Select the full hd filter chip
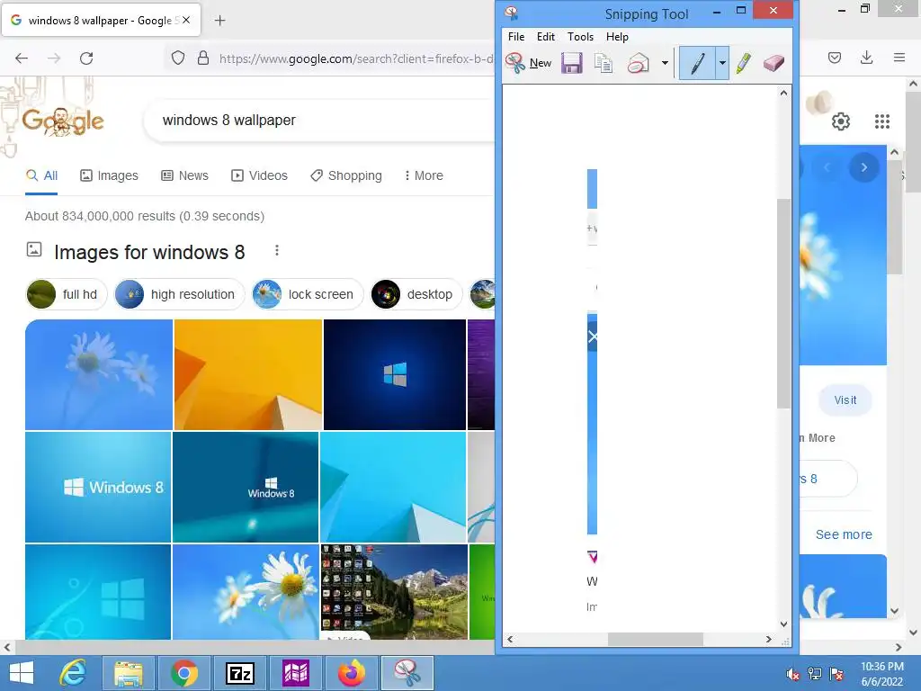Image resolution: width=921 pixels, height=691 pixels. 67,294
